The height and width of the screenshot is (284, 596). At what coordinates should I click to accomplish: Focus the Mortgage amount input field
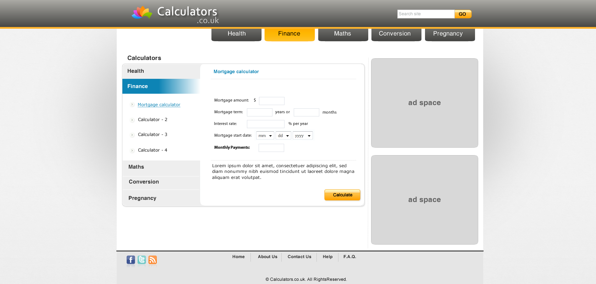point(271,101)
